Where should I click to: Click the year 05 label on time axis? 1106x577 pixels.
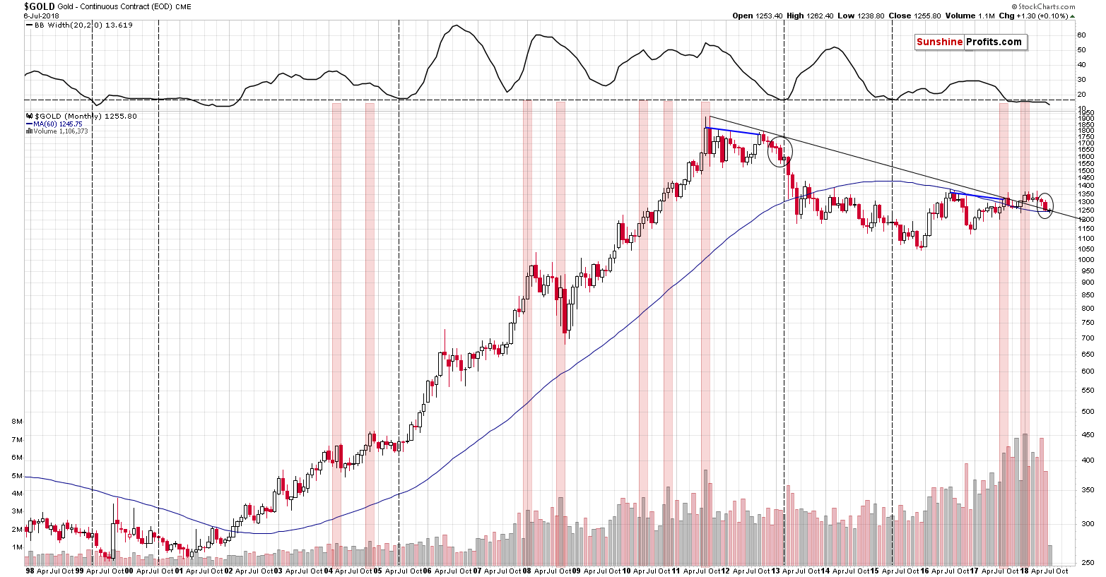[x=377, y=571]
